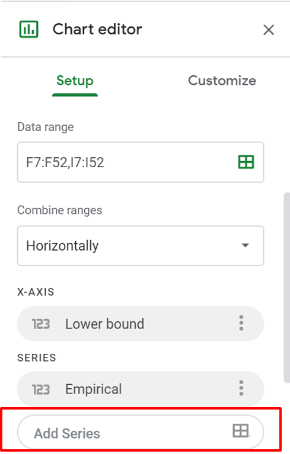The width and height of the screenshot is (290, 454).
Task: Select the Lower bound X-axis chip
Action: point(141,324)
